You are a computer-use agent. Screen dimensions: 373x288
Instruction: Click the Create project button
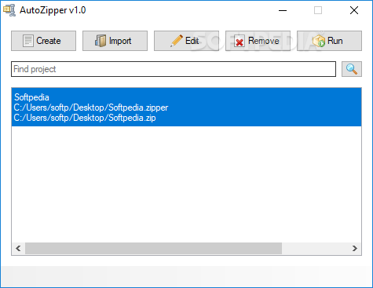(x=43, y=41)
